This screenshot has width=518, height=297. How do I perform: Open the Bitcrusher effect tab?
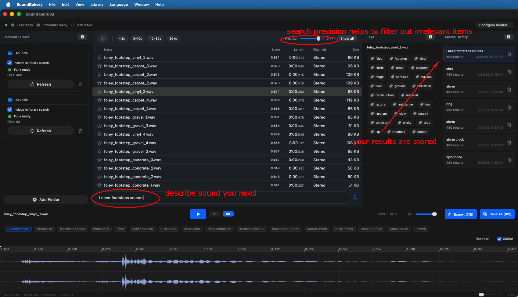point(192,229)
